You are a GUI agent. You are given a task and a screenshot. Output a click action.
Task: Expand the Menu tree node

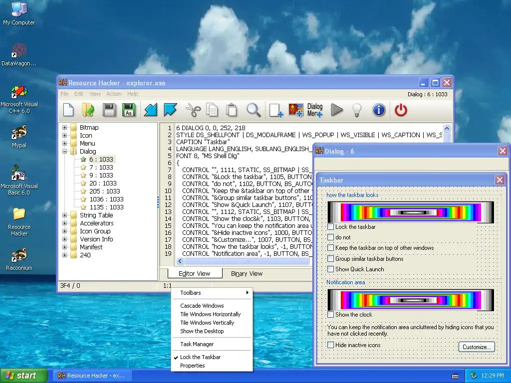pos(64,143)
